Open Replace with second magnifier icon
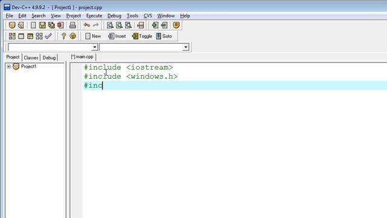The image size is (387, 218). (119, 25)
